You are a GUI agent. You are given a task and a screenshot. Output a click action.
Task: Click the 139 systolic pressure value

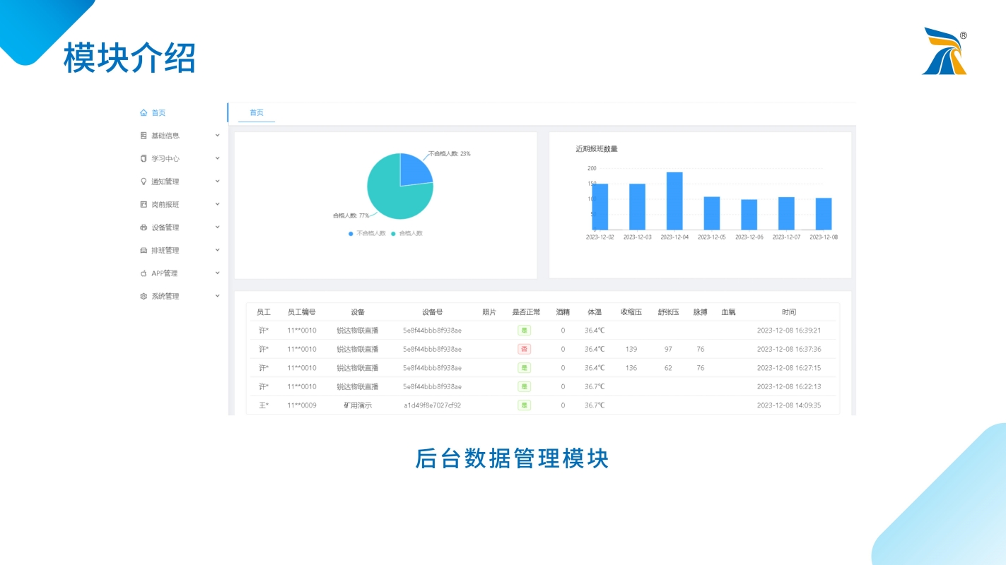click(x=631, y=349)
